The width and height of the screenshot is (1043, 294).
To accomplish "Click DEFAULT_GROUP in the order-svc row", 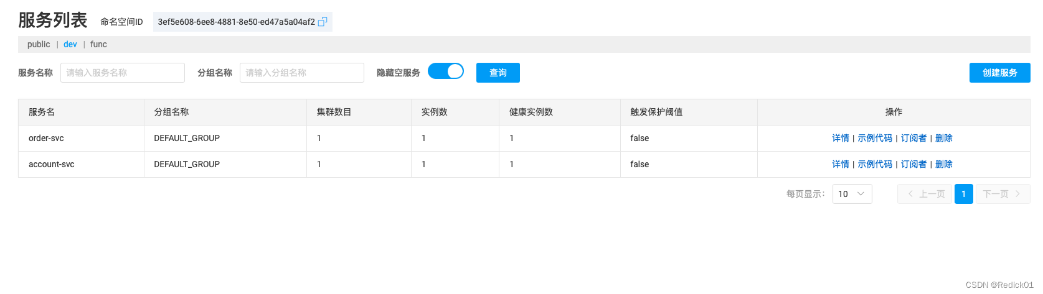I will pos(187,138).
